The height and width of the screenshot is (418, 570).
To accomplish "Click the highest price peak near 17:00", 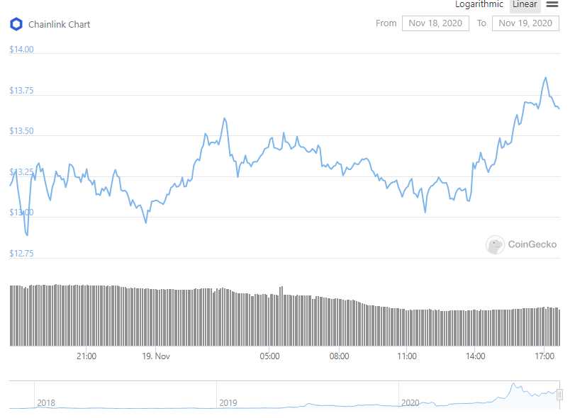I will [x=545, y=77].
